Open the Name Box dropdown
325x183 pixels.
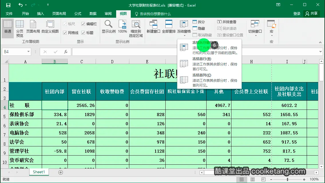click(x=28, y=51)
